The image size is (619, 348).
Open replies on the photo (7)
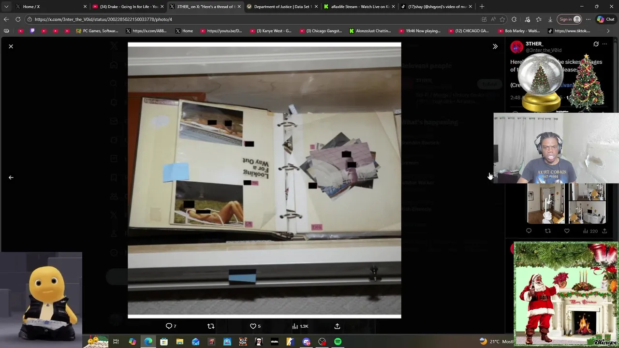(x=171, y=326)
